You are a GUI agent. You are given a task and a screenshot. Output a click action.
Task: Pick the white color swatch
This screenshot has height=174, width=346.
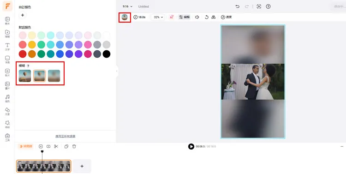point(107,36)
